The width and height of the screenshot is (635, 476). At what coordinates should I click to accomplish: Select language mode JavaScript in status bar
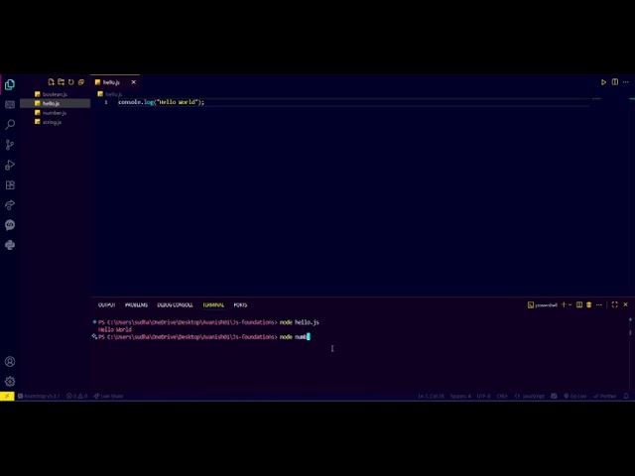point(529,396)
